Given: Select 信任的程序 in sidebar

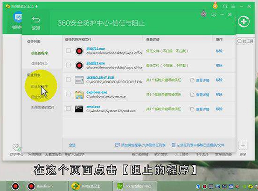Looking at the screenshot, I should [40, 53].
